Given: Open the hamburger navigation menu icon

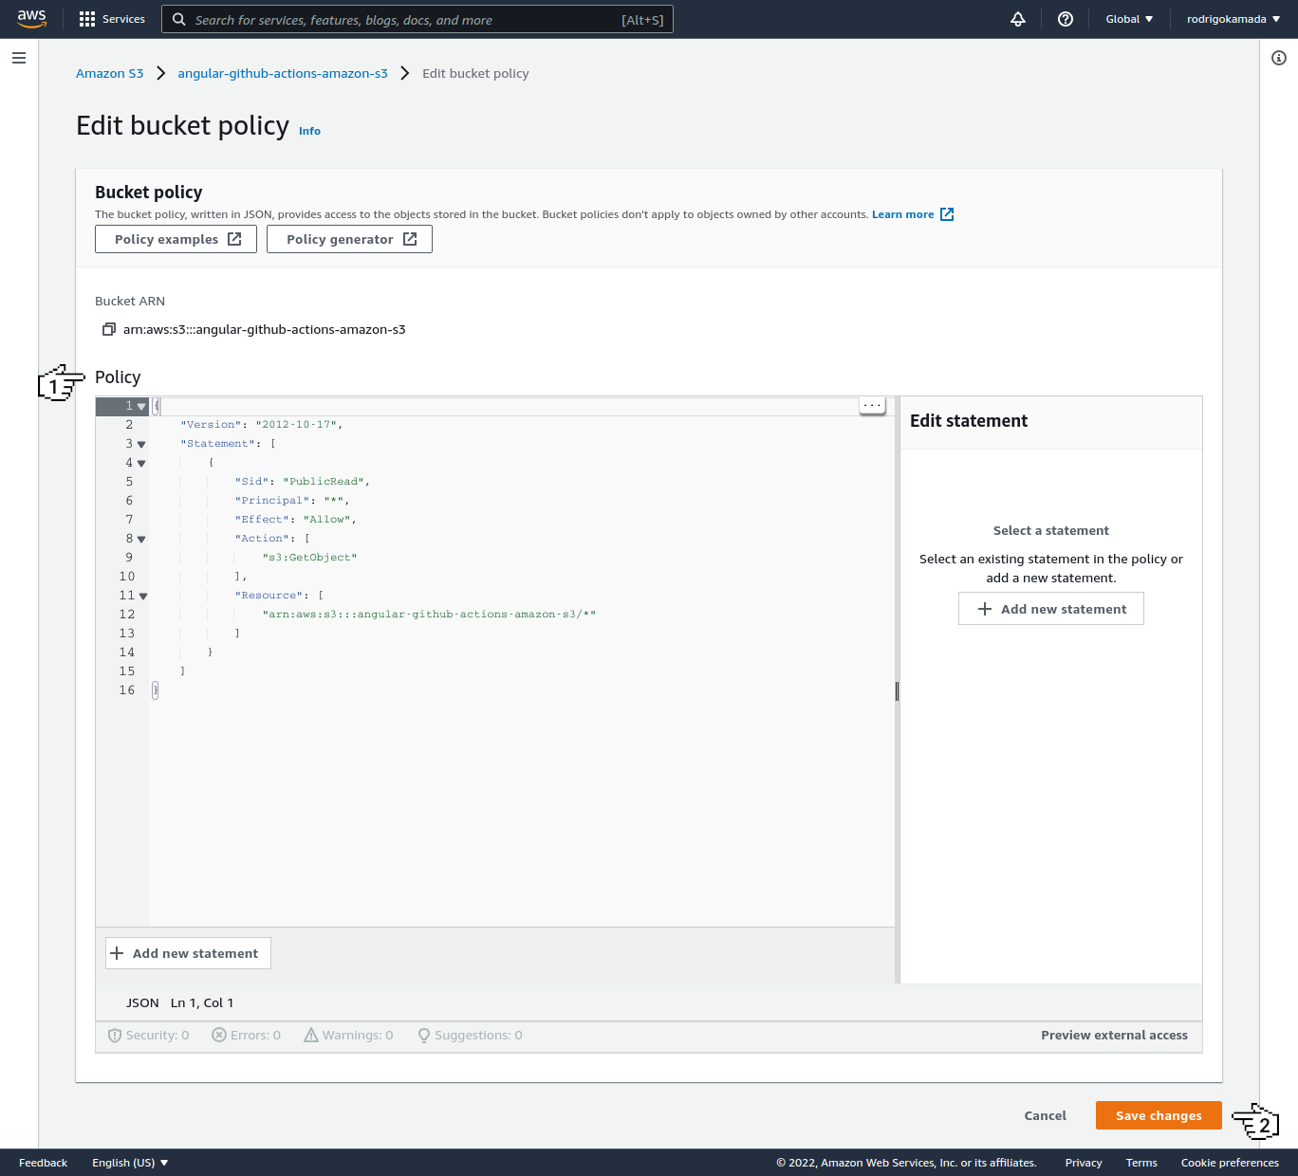Looking at the screenshot, I should click(x=18, y=58).
